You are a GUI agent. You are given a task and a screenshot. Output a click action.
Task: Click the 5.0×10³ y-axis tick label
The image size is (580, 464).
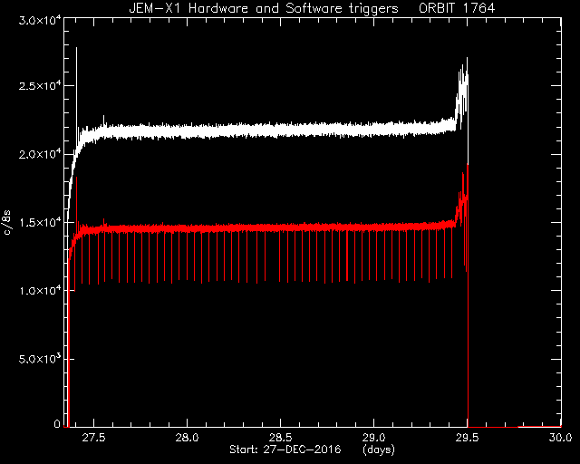click(x=40, y=359)
